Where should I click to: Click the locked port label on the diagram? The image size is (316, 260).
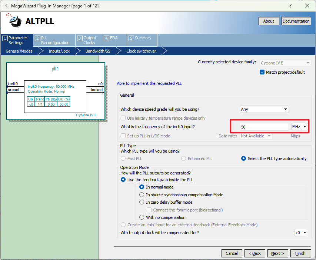pyautogui.click(x=97, y=90)
